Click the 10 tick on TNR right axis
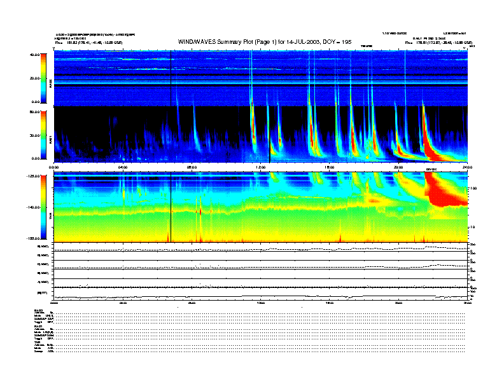Viewport: 504px width, 389px height. pyautogui.click(x=473, y=228)
